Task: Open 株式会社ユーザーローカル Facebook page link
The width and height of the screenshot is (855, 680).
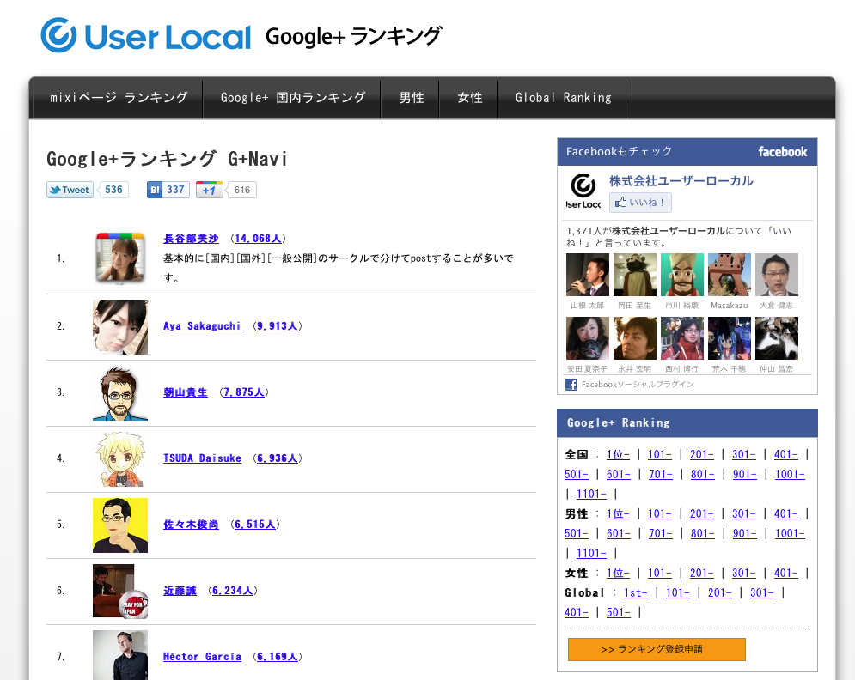Action: 681,181
